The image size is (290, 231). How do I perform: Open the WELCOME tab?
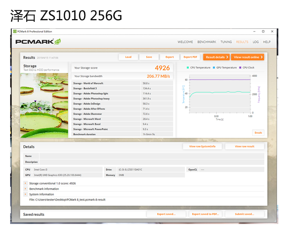(x=185, y=42)
